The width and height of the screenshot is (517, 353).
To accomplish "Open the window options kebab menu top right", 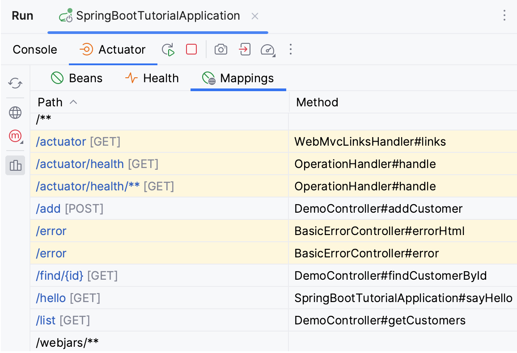I will point(504,16).
